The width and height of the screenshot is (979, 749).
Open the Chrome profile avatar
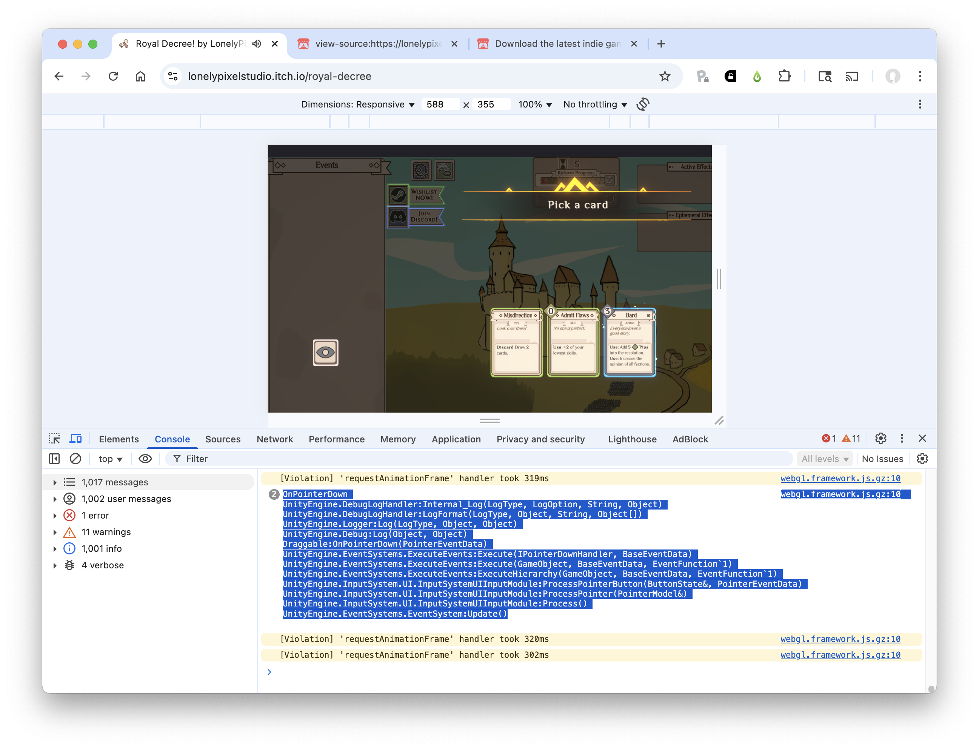pos(893,76)
